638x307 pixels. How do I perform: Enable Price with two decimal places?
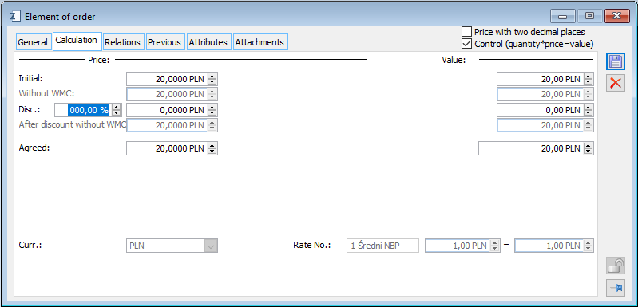pyautogui.click(x=466, y=32)
